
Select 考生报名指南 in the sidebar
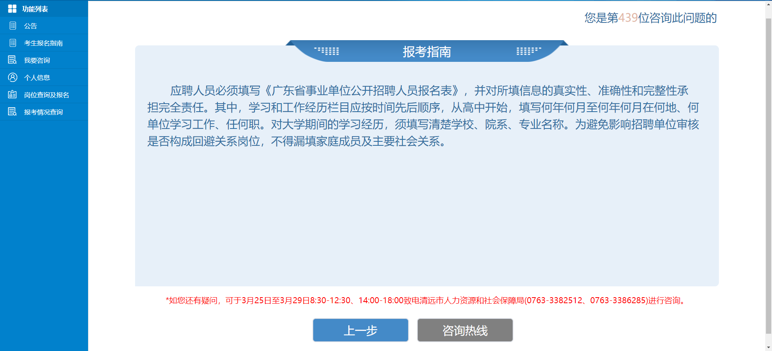tap(43, 43)
